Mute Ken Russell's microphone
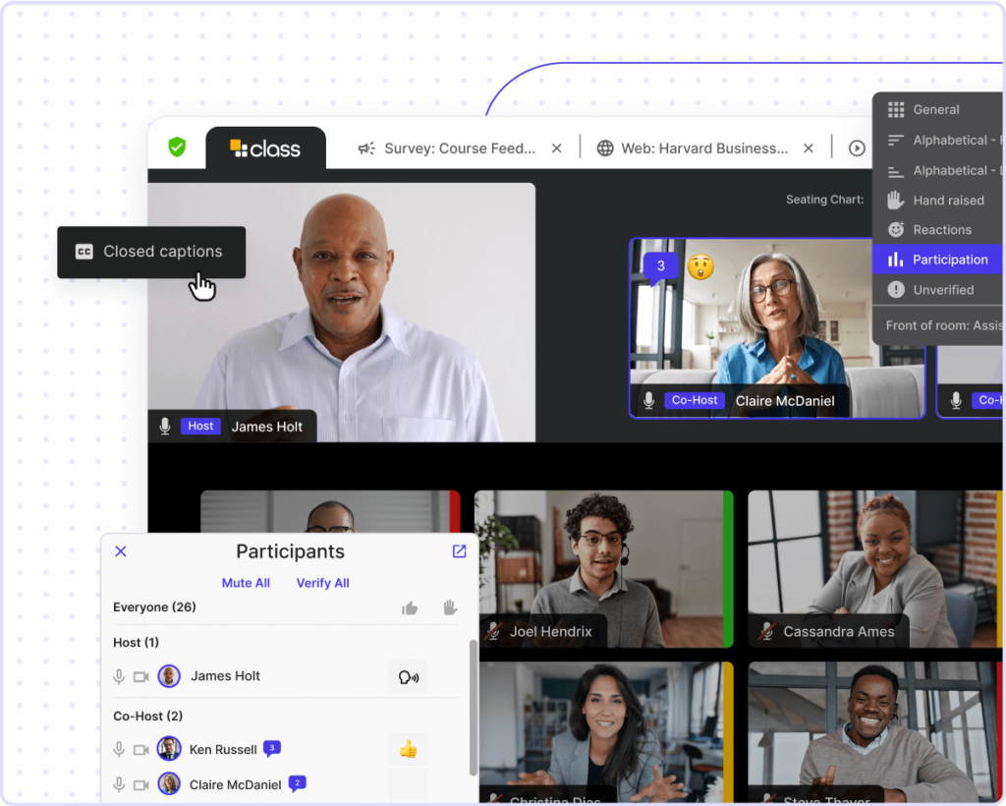 [x=118, y=748]
